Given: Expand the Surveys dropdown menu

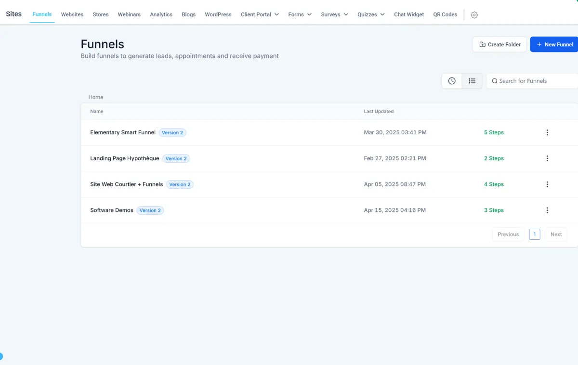Looking at the screenshot, I should point(334,14).
